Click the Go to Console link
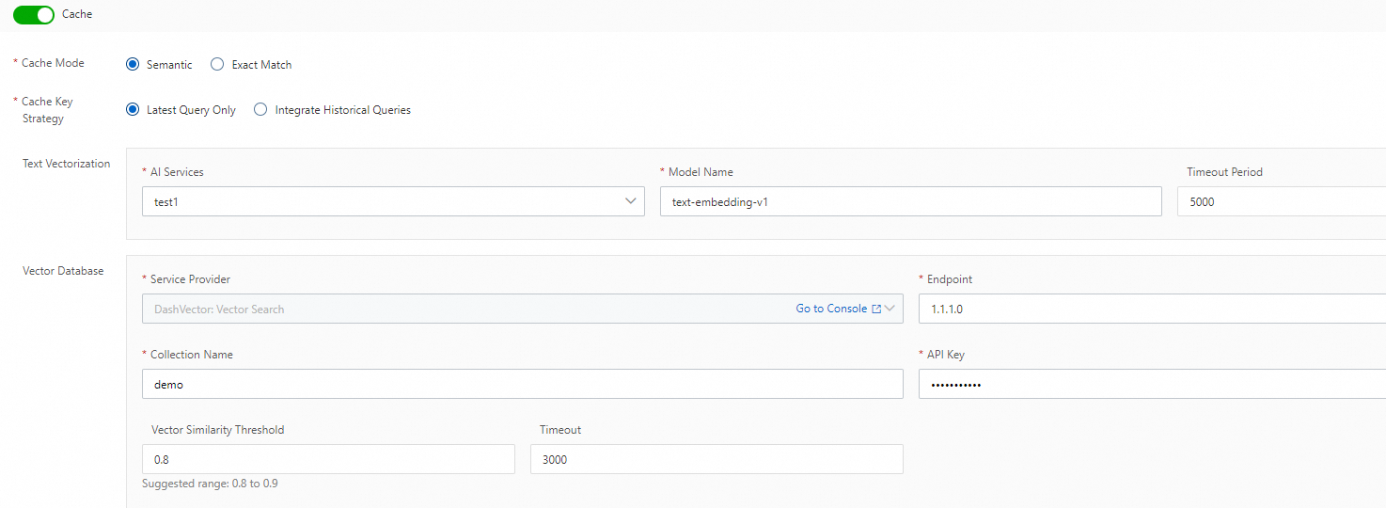 click(x=831, y=309)
